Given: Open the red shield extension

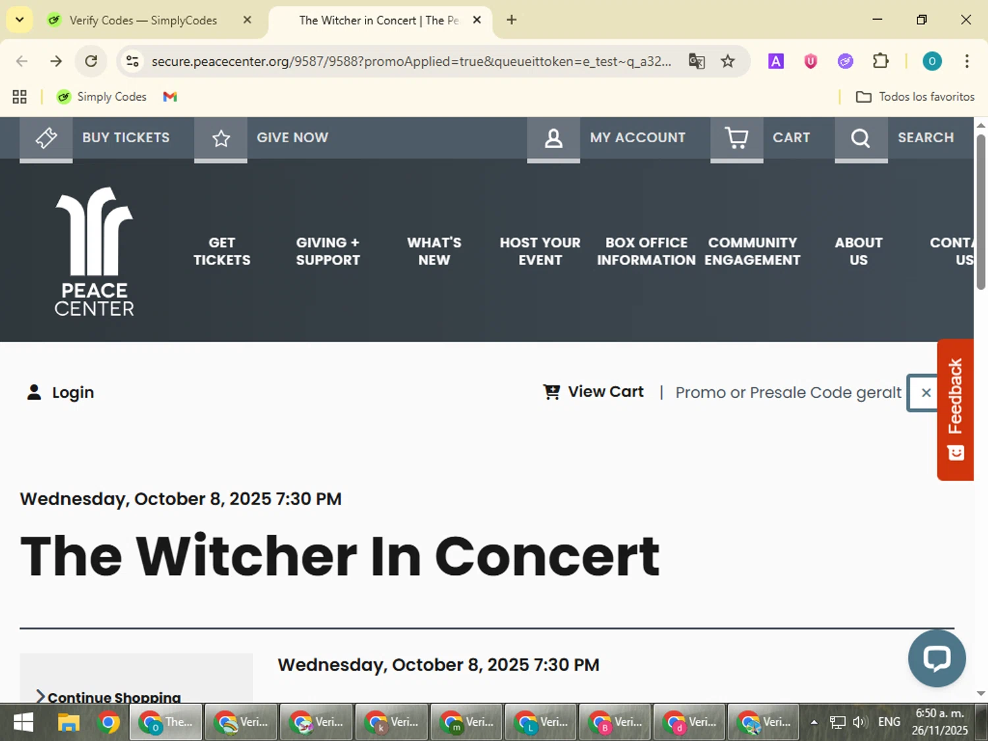Looking at the screenshot, I should click(811, 61).
